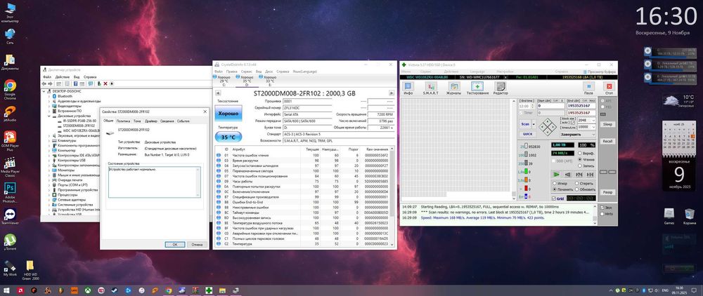Open the Инфо tool in Victoria
This screenshot has width=703, height=296.
(409, 88)
